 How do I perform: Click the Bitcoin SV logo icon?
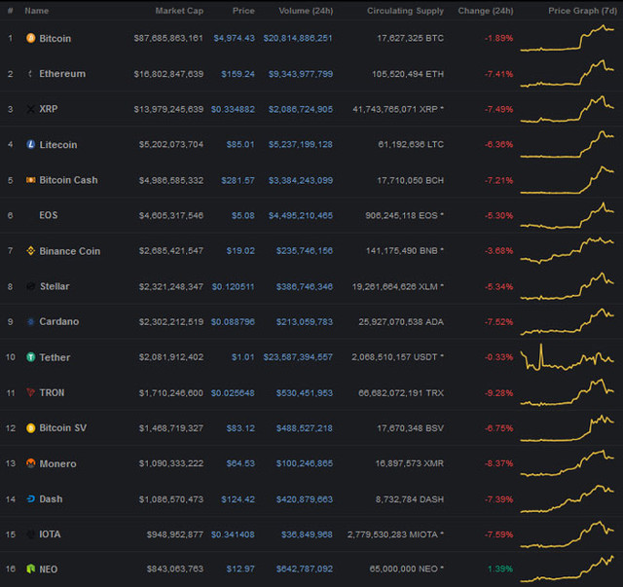[x=30, y=428]
